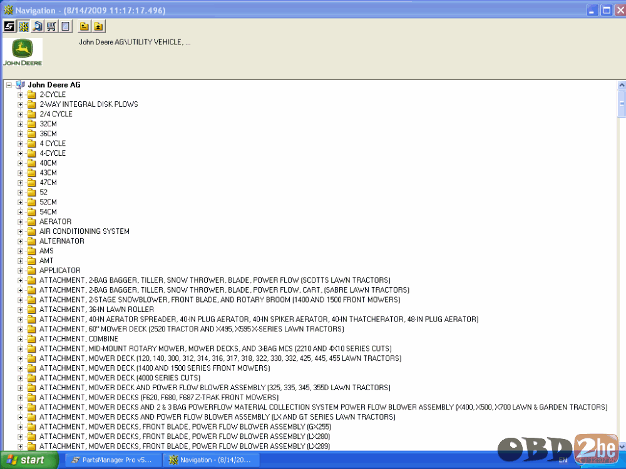Select the yellow star Navigation toolbar icon
Image resolution: width=626 pixels, height=469 pixels.
pos(24,27)
